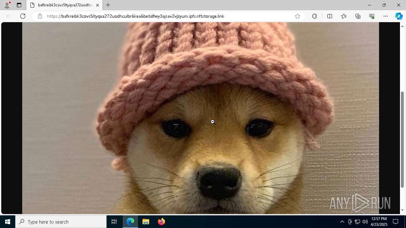Open Browser essentials heart icon
This screenshot has width=406, height=228.
tap(372, 16)
